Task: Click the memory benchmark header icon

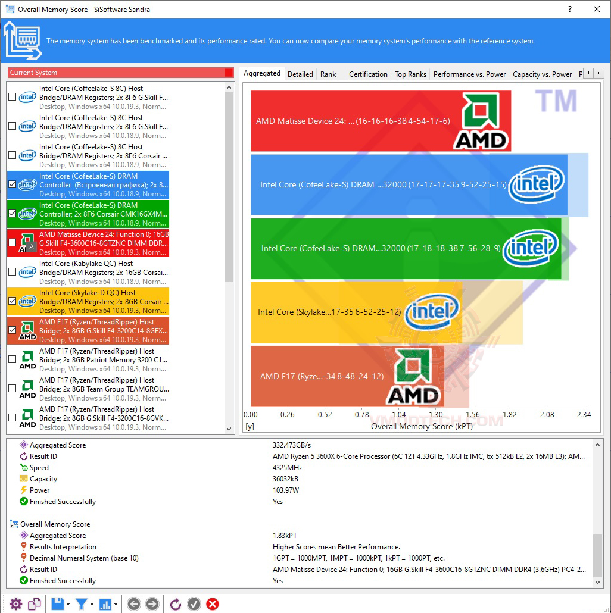Action: tap(22, 40)
